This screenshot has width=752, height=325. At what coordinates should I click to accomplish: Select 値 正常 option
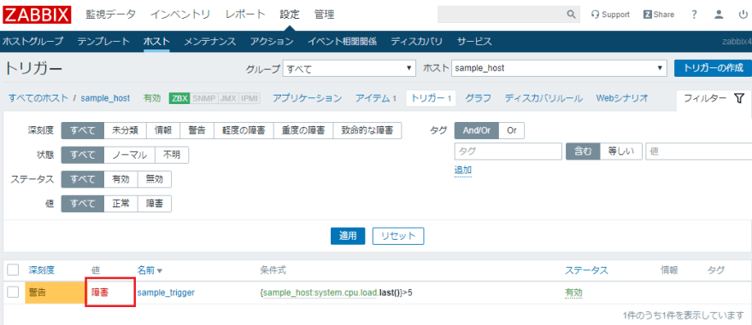click(x=120, y=203)
